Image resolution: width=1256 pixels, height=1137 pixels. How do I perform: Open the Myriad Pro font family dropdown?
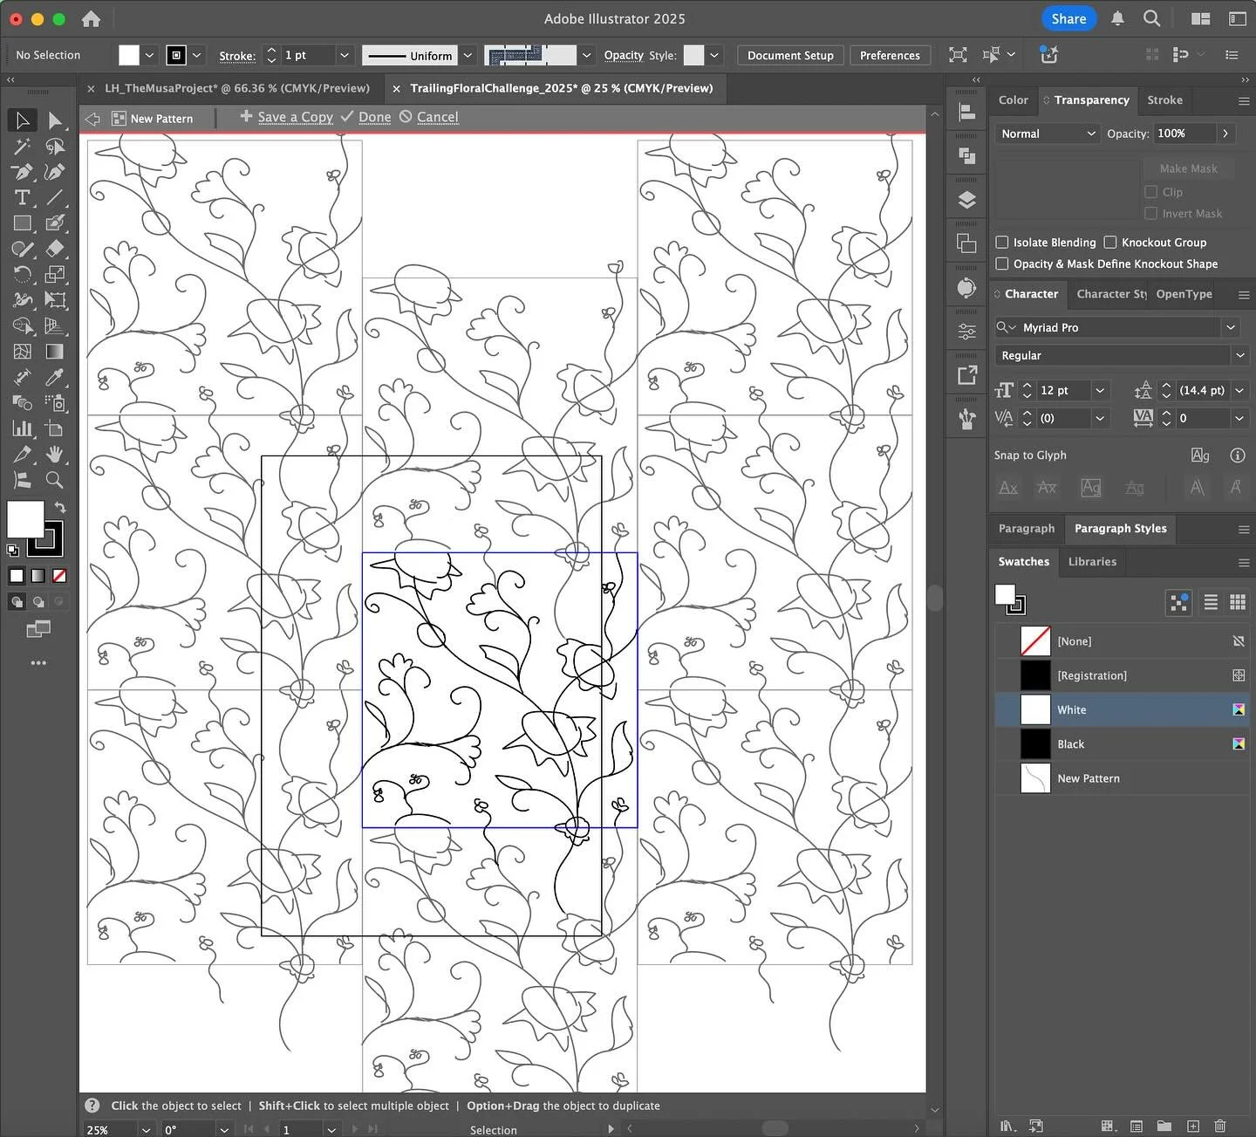[1231, 327]
